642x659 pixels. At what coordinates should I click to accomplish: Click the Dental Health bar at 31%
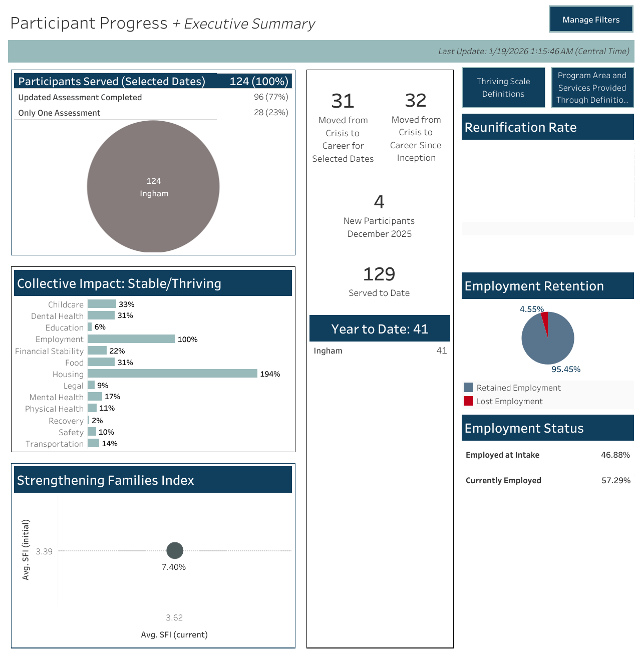101,315
